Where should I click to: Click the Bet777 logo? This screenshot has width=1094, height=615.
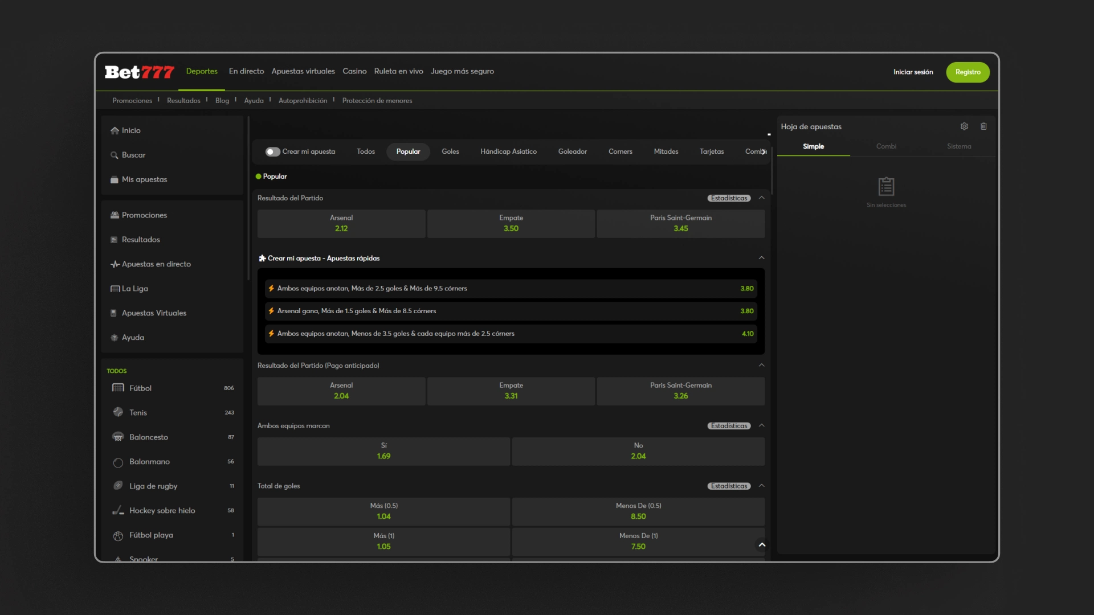[x=139, y=72]
